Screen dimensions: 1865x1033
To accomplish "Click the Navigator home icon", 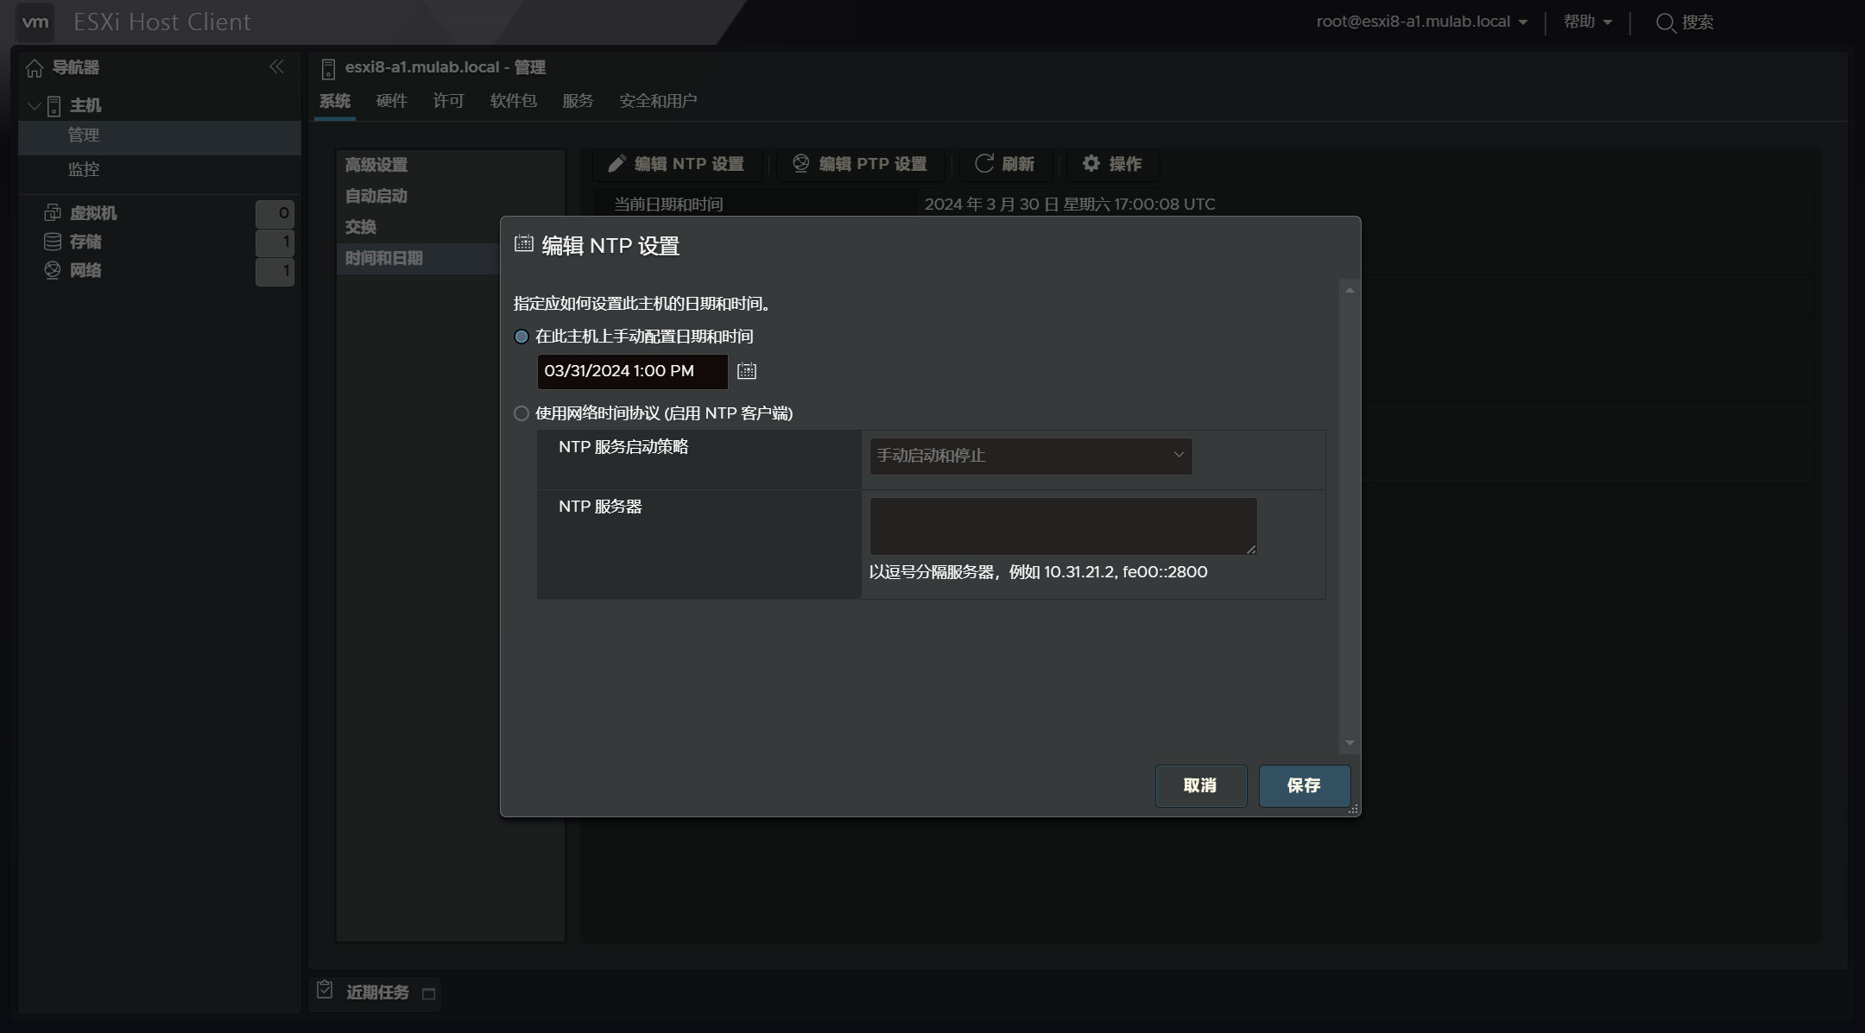I will (x=35, y=67).
